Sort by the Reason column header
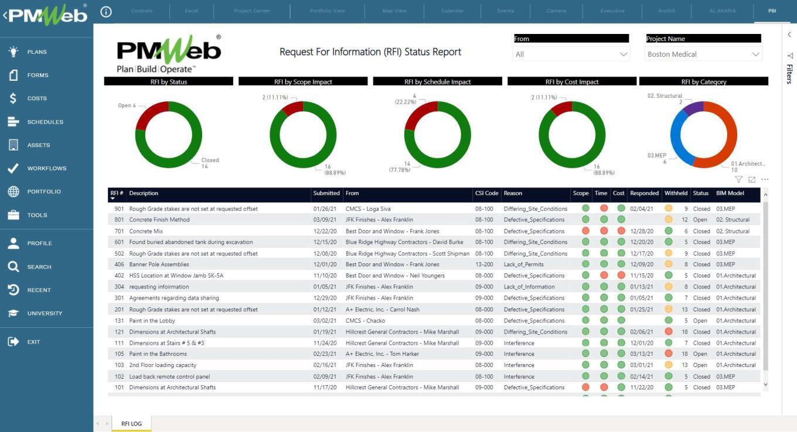This screenshot has width=797, height=432. point(513,193)
